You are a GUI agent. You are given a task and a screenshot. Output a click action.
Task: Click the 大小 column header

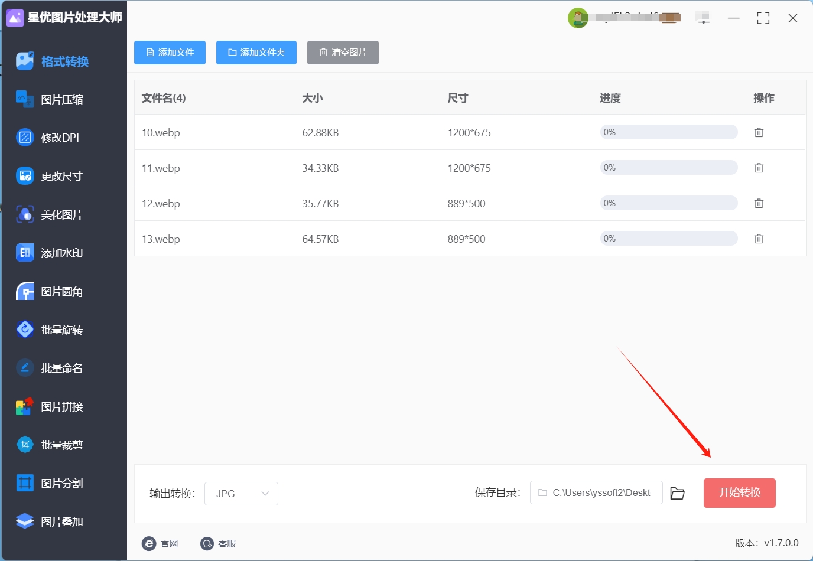[x=313, y=98]
